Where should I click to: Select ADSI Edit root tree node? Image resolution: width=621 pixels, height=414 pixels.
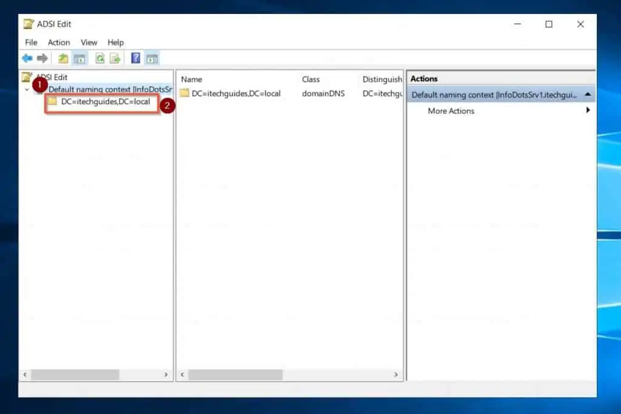coord(52,77)
